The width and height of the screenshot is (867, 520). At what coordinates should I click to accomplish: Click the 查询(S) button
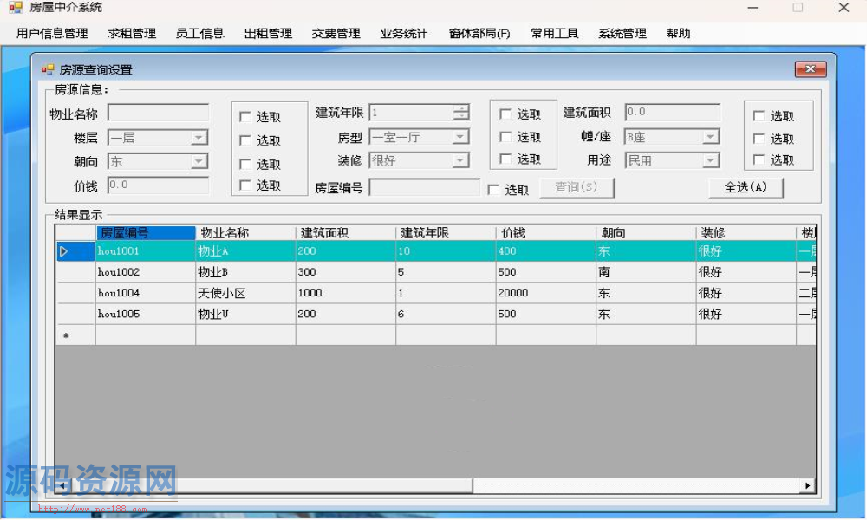(577, 187)
